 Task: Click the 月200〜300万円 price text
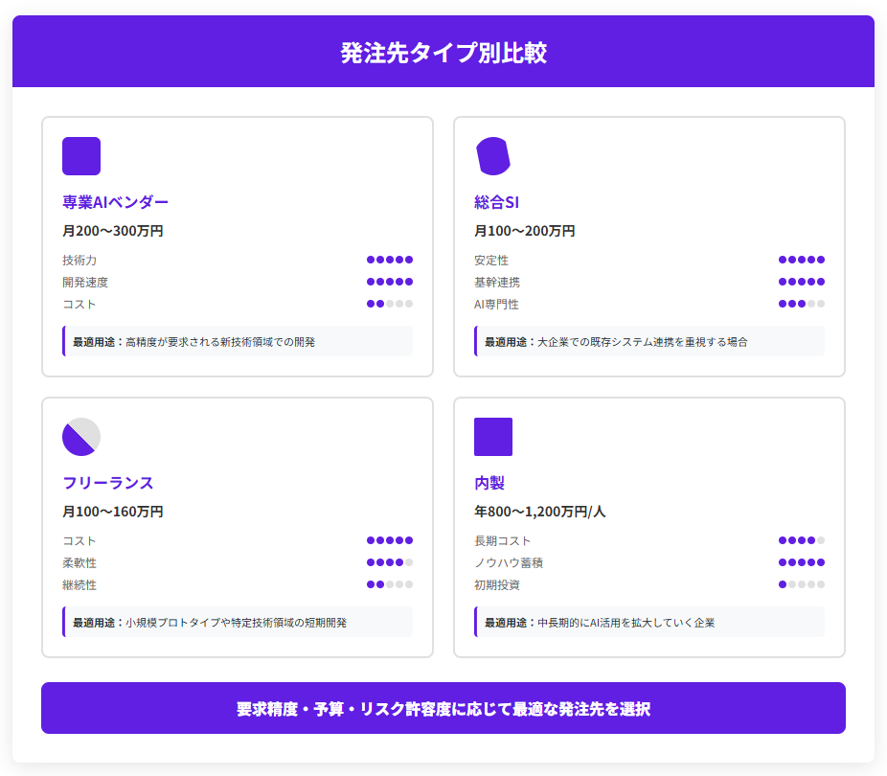point(113,231)
